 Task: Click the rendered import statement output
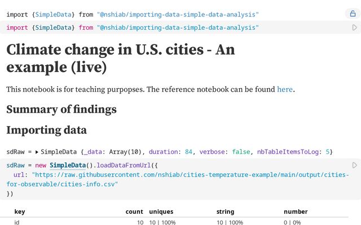coord(133,13)
